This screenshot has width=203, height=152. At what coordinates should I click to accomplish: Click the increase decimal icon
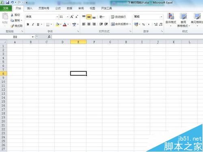[x=156, y=24]
